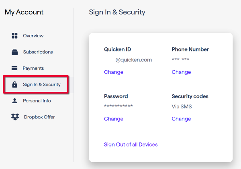
Task: Click the masked password asterisks
Action: (118, 106)
